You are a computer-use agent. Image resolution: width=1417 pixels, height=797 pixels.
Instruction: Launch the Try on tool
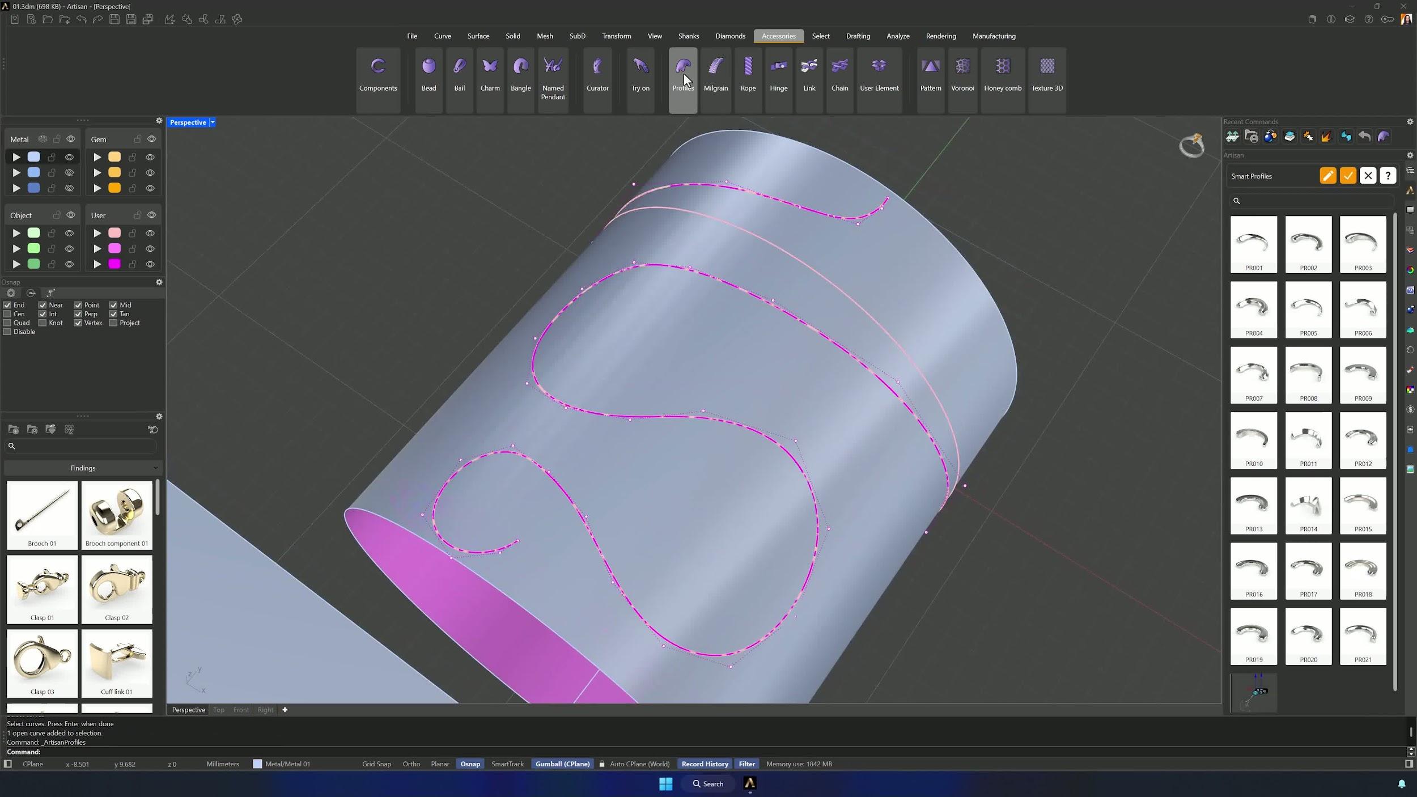tap(640, 80)
